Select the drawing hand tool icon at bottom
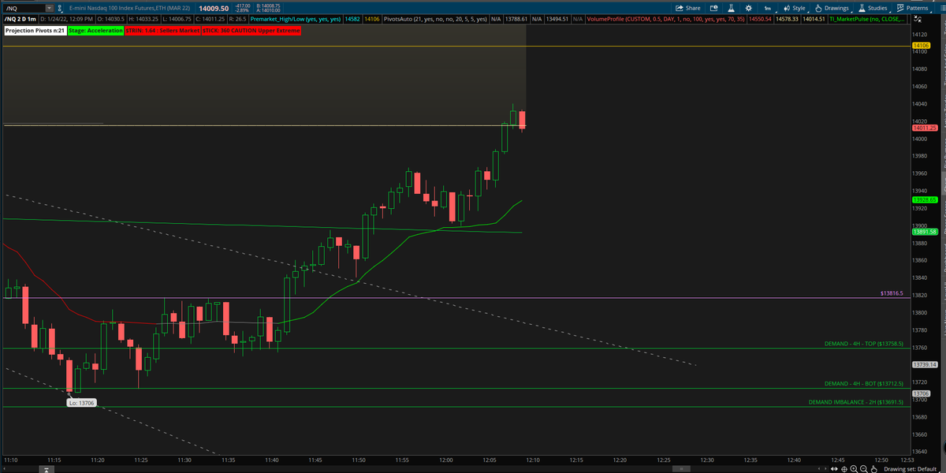 tap(874, 468)
